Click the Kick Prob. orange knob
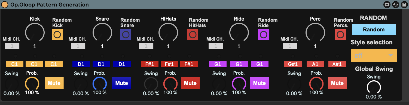Screen dimensions: 409x105 click(32, 84)
